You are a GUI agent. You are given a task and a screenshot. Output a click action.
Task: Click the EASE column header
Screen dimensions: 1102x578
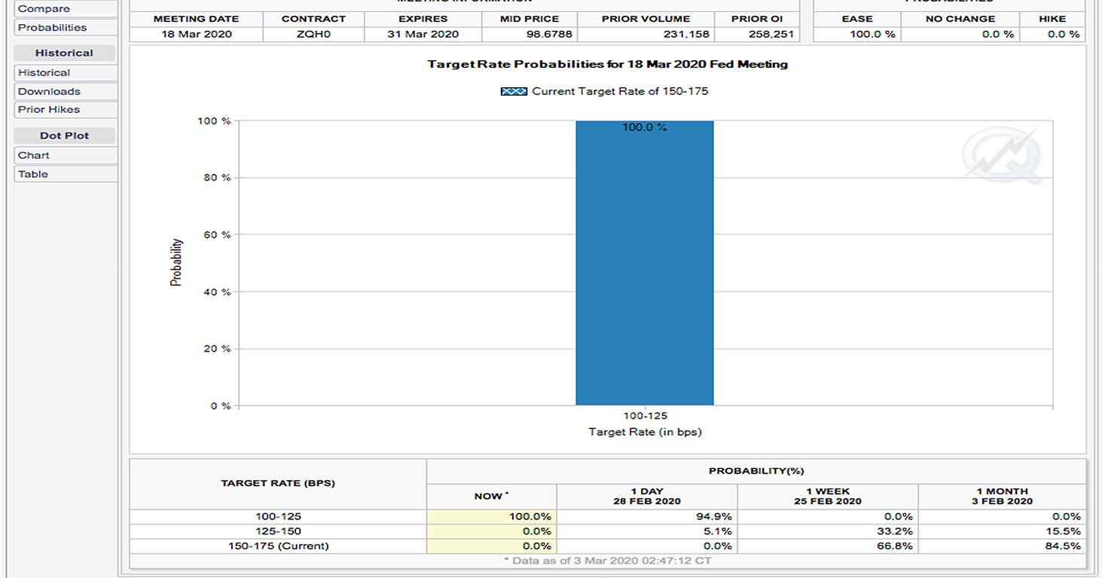coord(857,19)
